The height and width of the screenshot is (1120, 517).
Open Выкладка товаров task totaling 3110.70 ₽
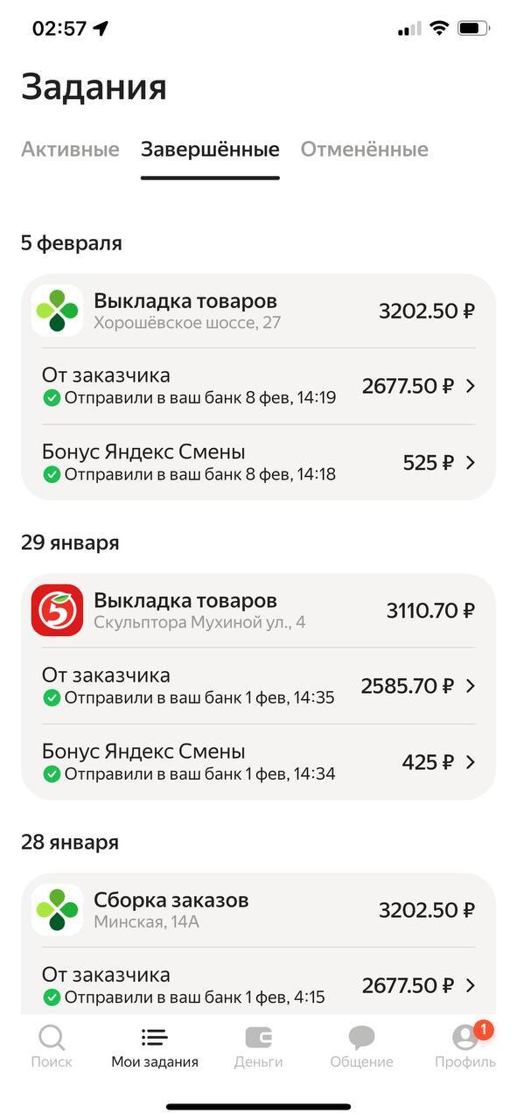click(258, 610)
